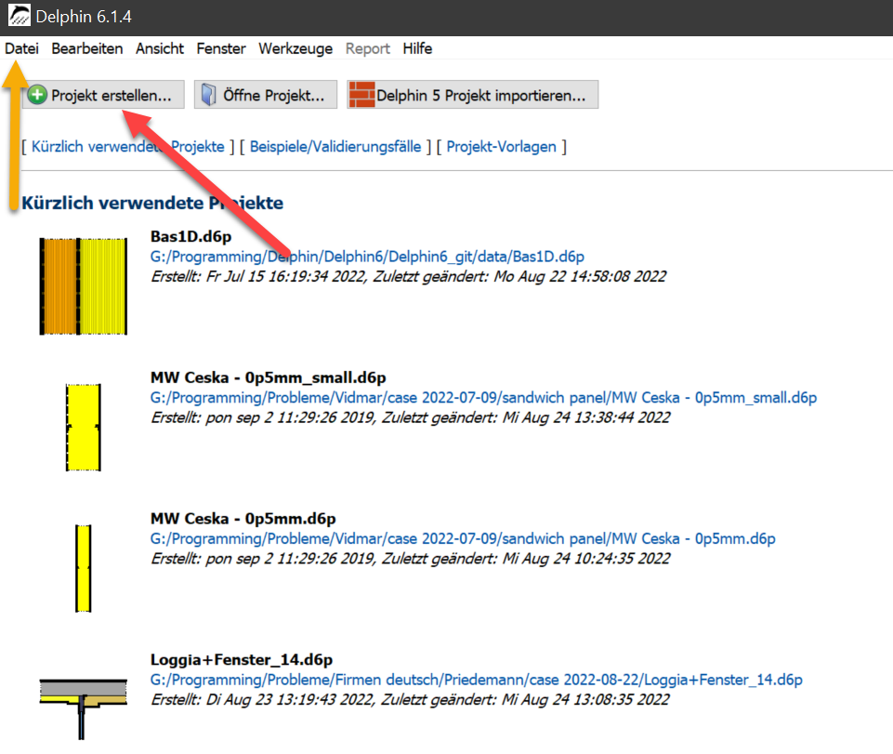Open the Report menu

point(367,49)
